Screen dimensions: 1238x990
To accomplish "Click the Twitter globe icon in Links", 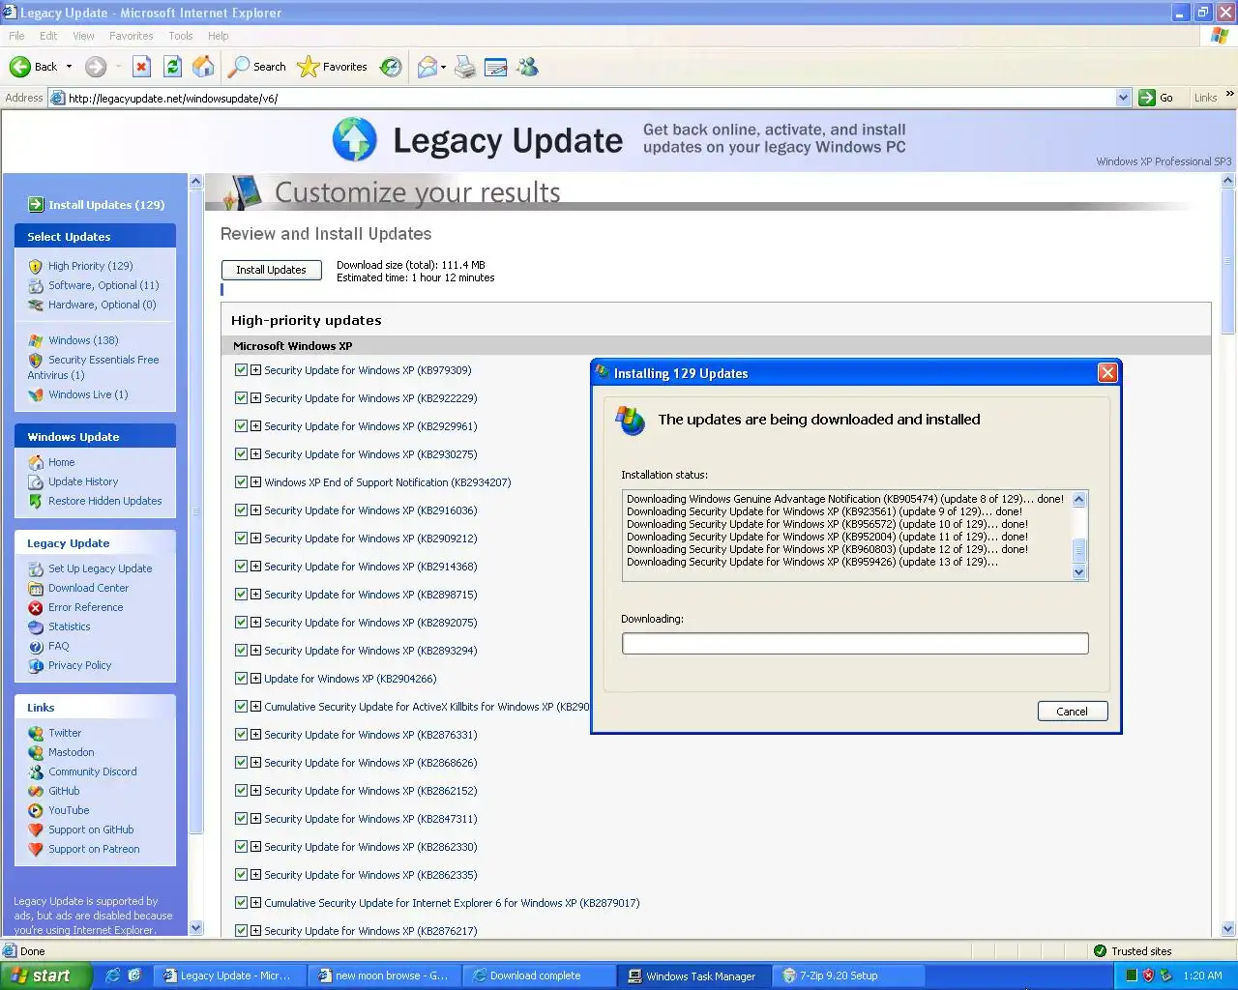I will [36, 733].
